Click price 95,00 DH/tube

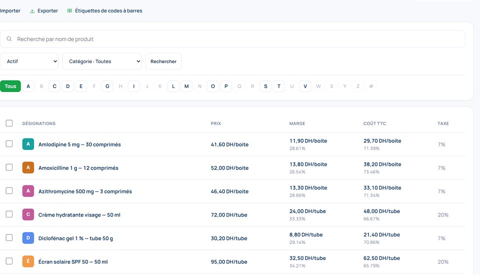tap(229, 262)
